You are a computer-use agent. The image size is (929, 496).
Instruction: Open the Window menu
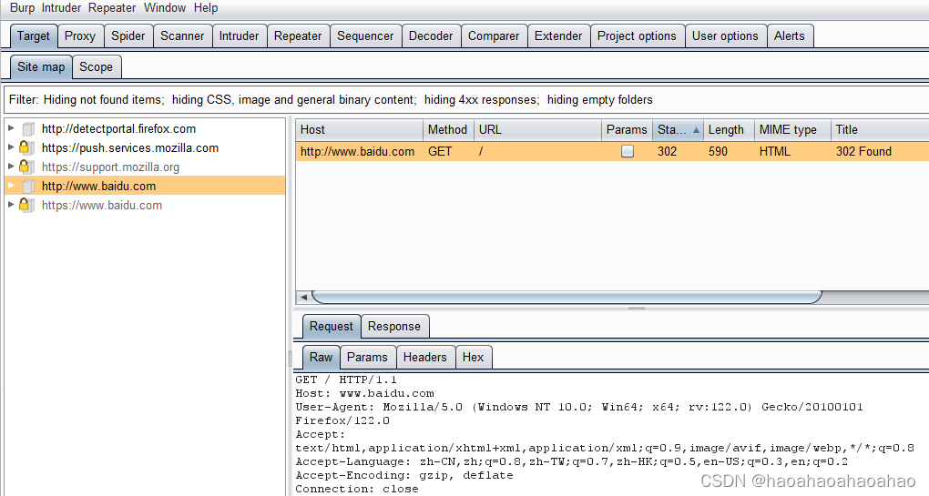(165, 7)
